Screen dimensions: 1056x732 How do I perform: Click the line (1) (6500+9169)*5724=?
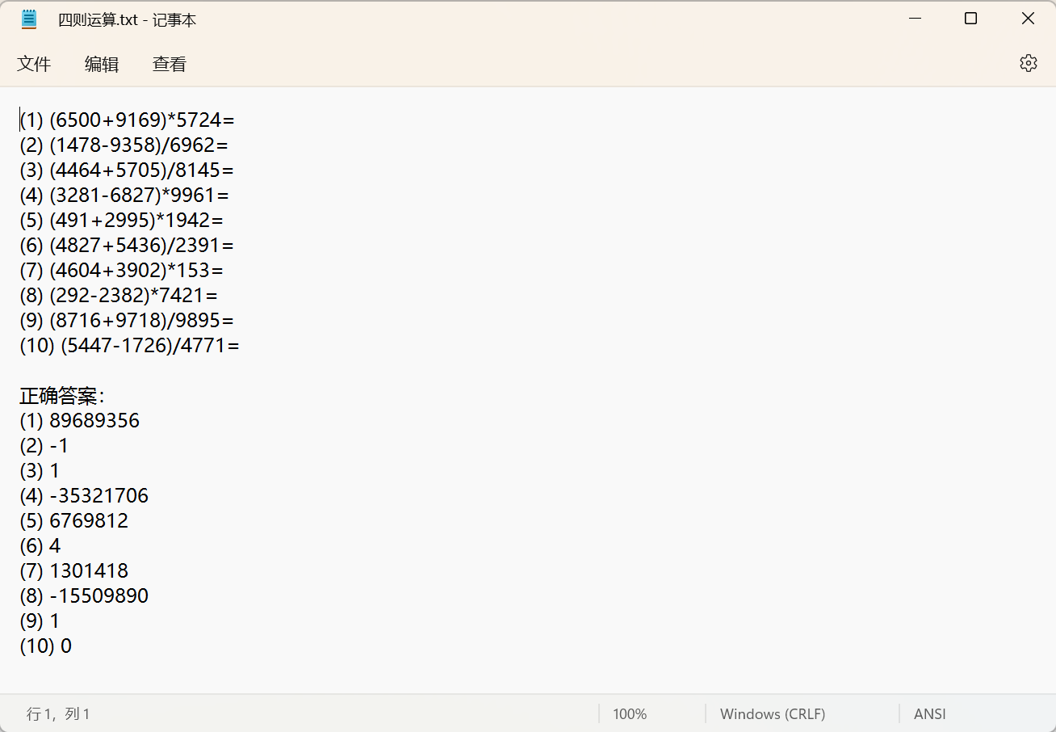[127, 120]
